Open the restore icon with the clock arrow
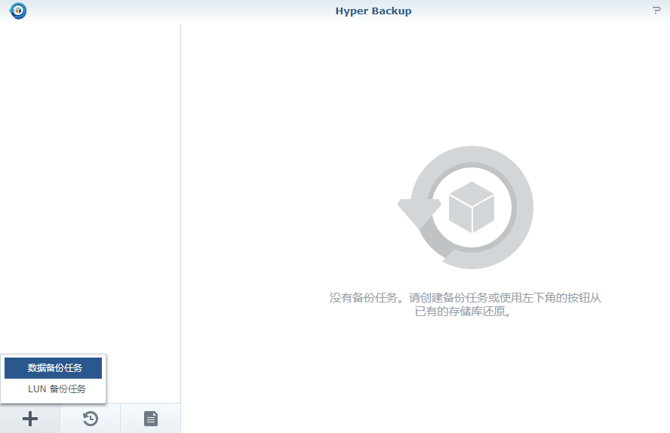 [90, 419]
